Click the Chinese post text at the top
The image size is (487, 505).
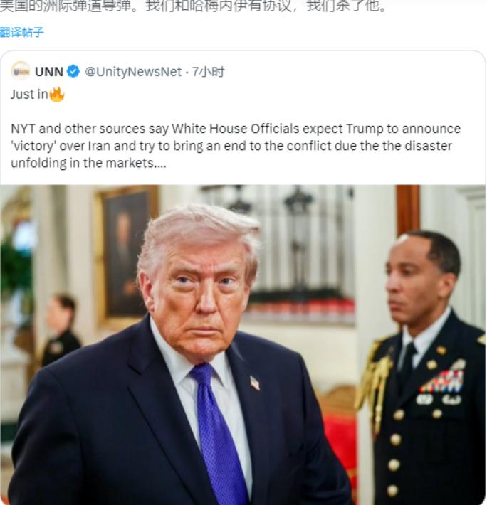coord(194,6)
